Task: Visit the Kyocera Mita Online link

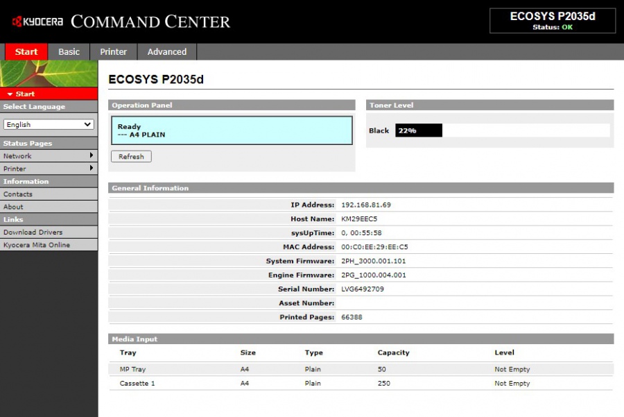Action: click(x=37, y=245)
